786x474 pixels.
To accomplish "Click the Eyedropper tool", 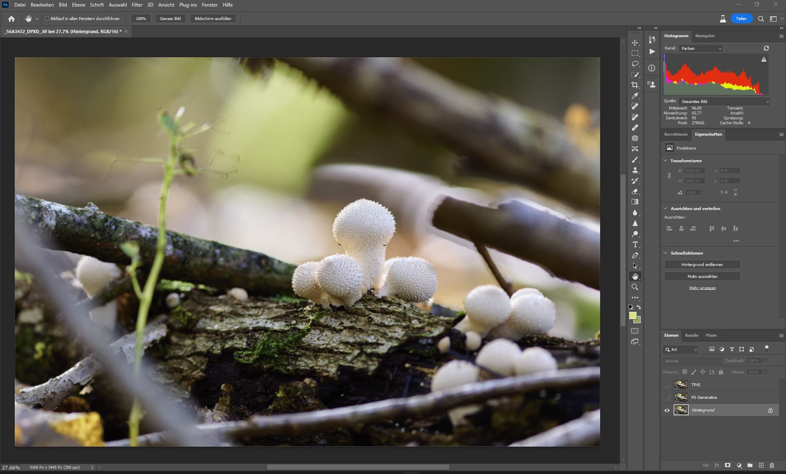I will (635, 96).
